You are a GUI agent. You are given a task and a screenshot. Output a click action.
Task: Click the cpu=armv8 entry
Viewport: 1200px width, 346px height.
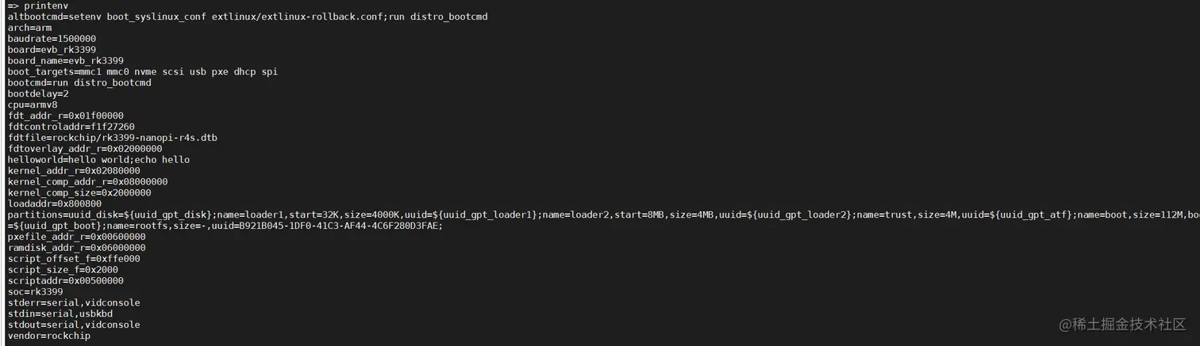tap(33, 105)
